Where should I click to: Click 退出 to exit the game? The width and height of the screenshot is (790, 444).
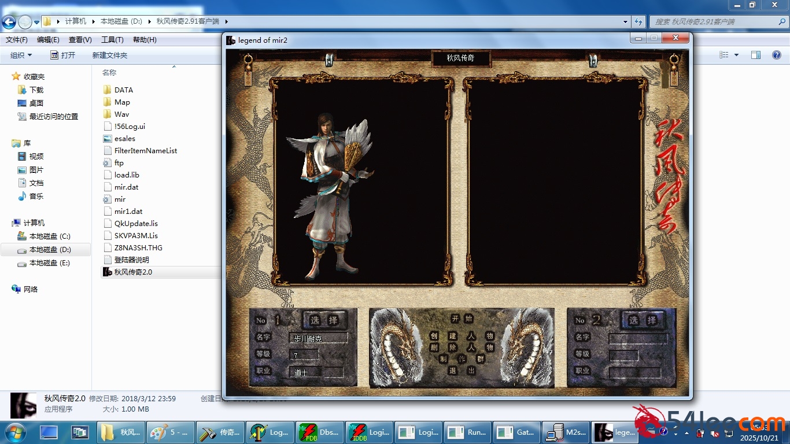[462, 371]
